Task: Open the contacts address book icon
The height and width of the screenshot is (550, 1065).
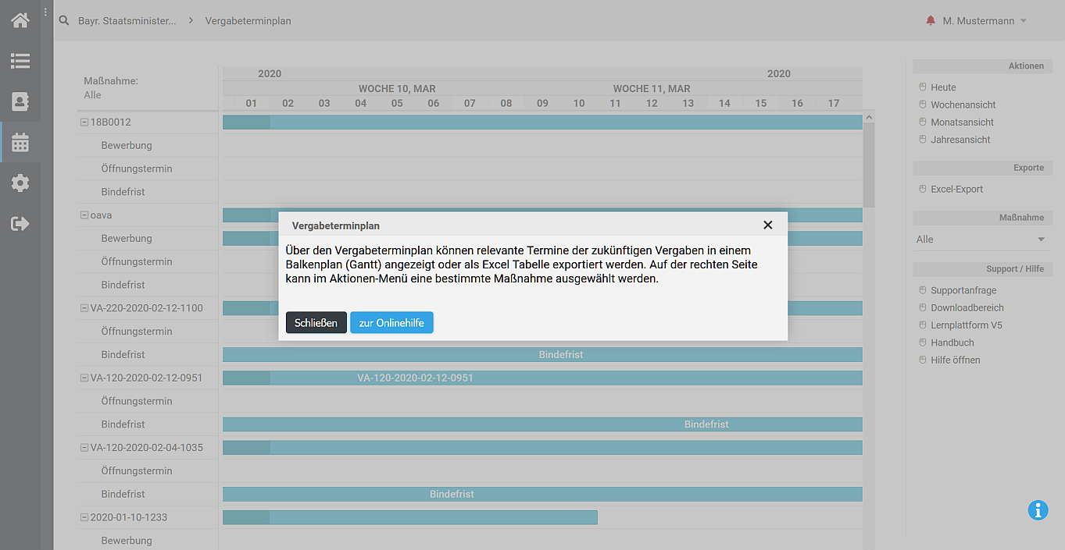Action: click(x=20, y=101)
